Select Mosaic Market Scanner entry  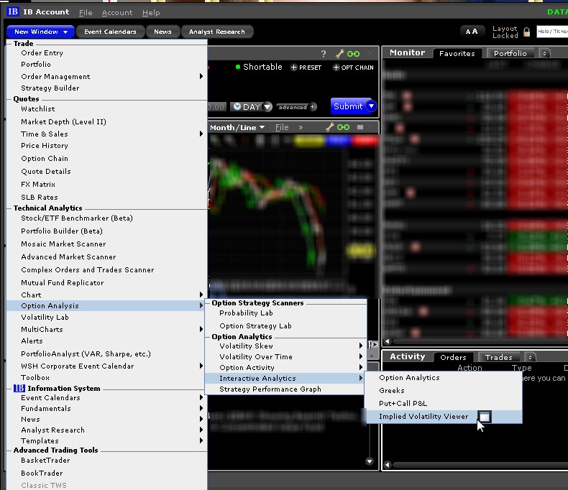click(x=106, y=244)
